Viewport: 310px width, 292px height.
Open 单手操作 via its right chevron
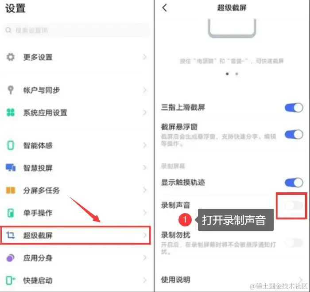[x=145, y=213]
